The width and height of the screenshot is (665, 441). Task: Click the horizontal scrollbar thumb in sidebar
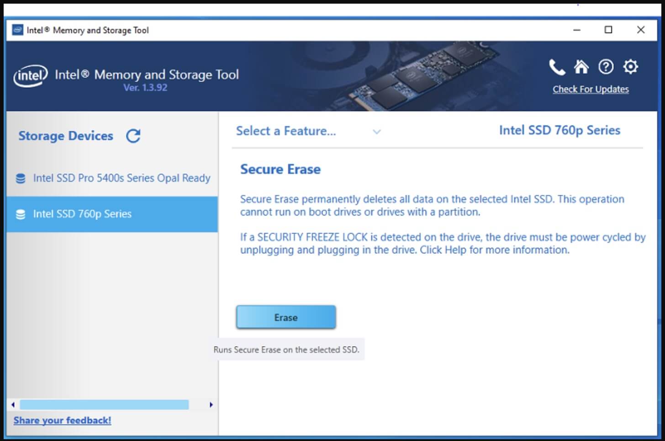pyautogui.click(x=104, y=404)
